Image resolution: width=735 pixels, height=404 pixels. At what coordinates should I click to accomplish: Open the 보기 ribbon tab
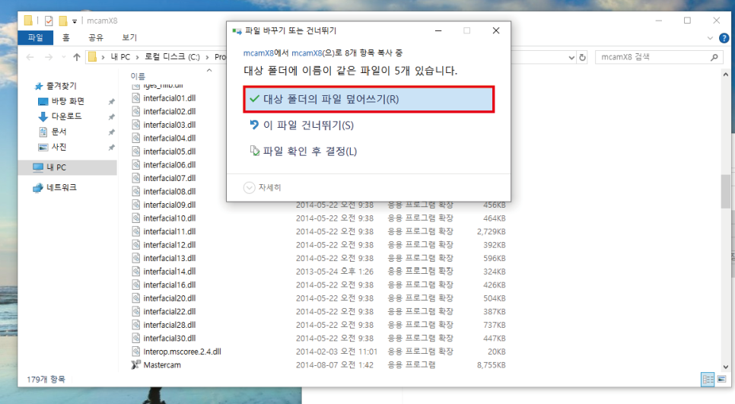click(129, 37)
